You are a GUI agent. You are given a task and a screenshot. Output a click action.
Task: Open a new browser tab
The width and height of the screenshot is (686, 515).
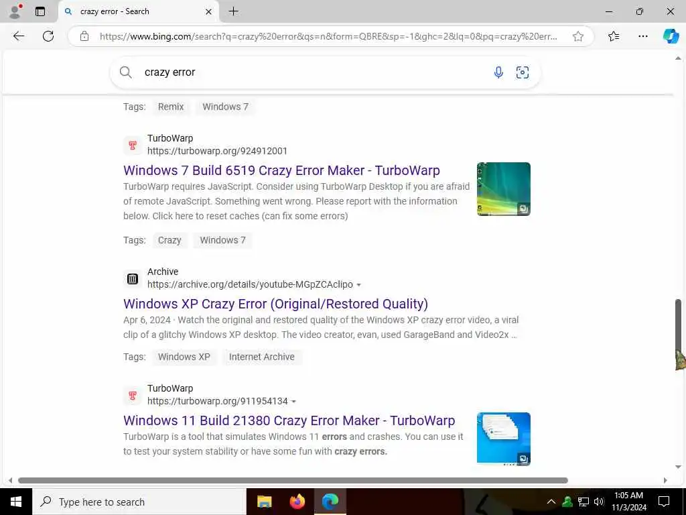click(234, 11)
